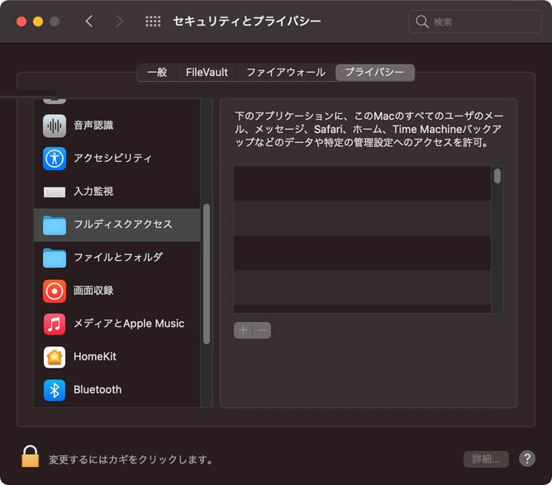Click the メディアとApple Music note icon
The width and height of the screenshot is (552, 485).
pos(55,324)
